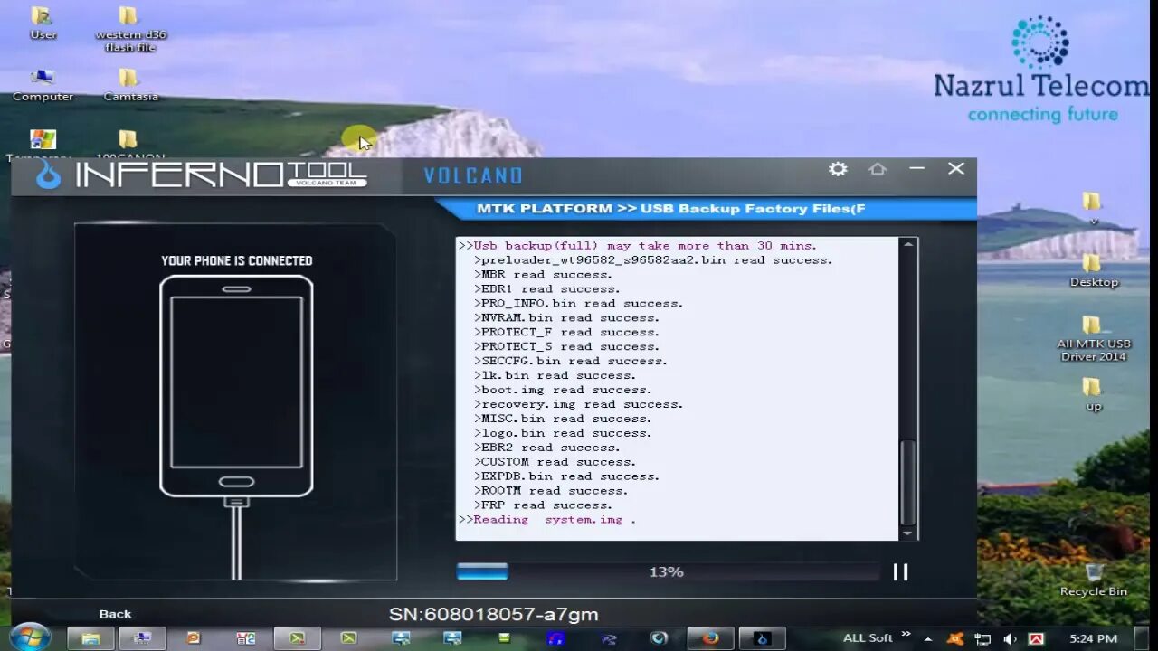This screenshot has width=1158, height=651.
Task: Select the MTK PLATFORM breadcrumb header
Action: 670,209
